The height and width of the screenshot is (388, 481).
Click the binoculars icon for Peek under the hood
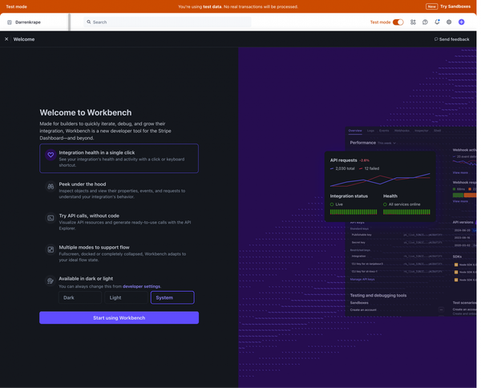[x=51, y=187]
